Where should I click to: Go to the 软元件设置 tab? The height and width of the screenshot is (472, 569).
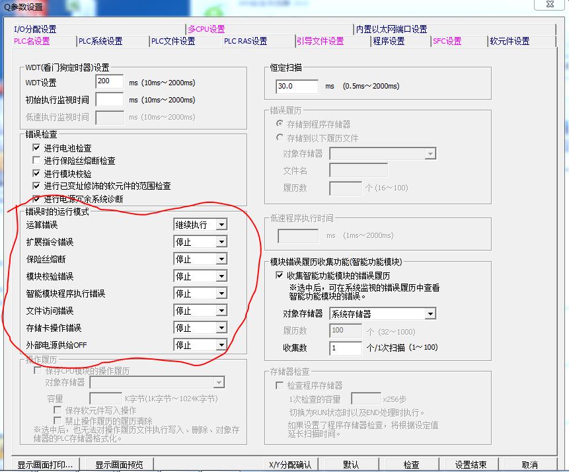510,41
